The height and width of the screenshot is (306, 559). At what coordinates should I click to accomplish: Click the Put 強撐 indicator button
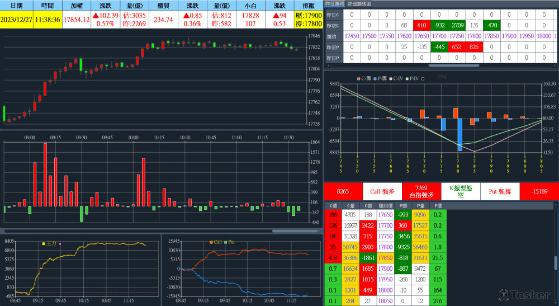500,191
